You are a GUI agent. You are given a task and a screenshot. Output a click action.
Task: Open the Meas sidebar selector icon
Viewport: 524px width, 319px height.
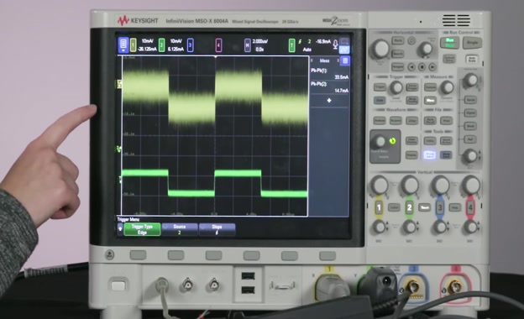(x=345, y=60)
